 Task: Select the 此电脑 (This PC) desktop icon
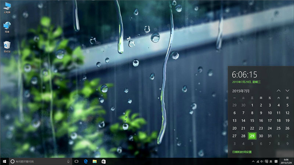click(x=7, y=7)
